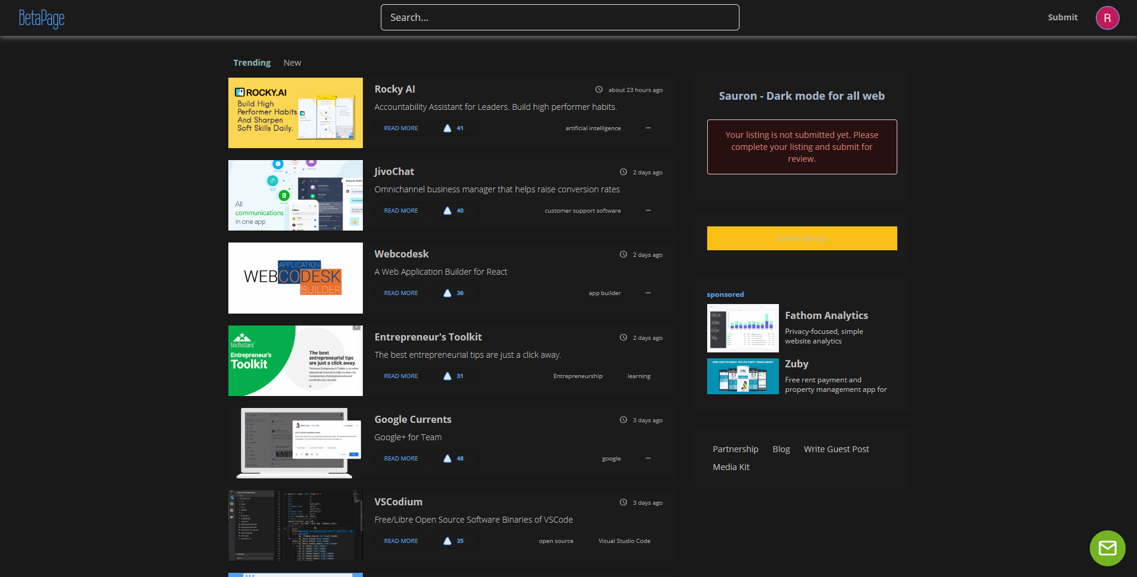
Task: Open Rocky AI title link
Action: [x=395, y=89]
